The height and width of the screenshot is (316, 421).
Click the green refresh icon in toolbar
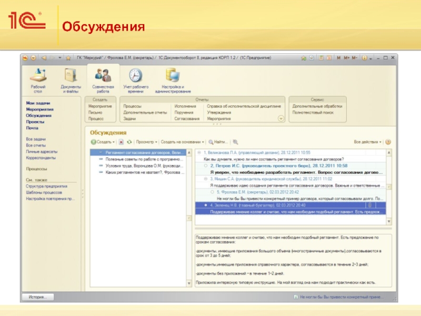coord(129,142)
